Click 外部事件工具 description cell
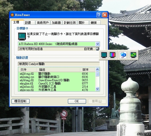Image resolution: width=151 pixels, height=136 pixels. tap(47, 90)
